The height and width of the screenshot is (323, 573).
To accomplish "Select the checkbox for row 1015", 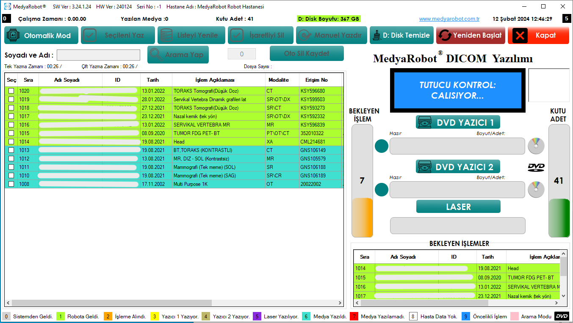I will point(11,133).
